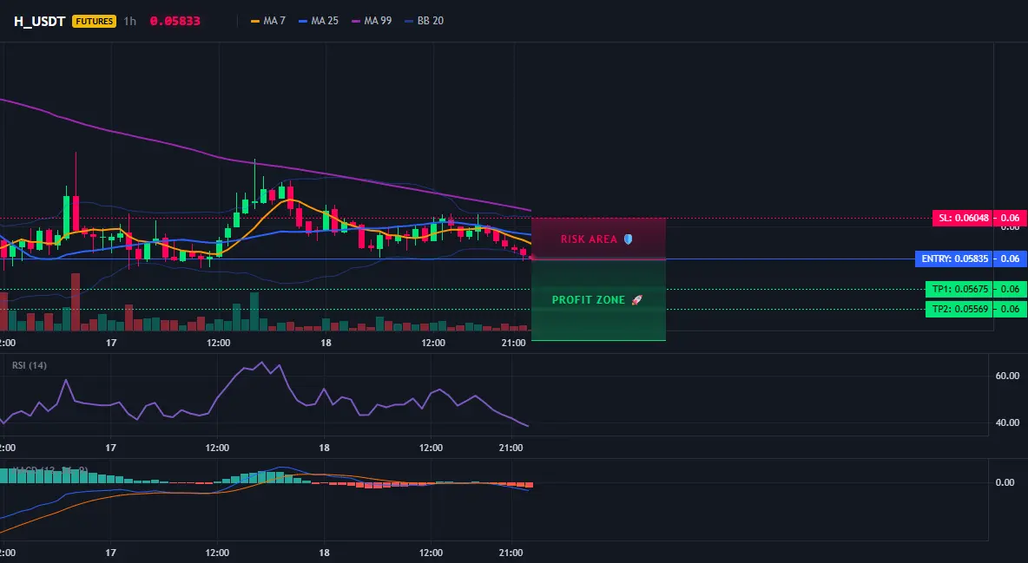Screen dimensions: 1028x563
Task: Toggle the MA 25 legend entry
Action: (319, 21)
